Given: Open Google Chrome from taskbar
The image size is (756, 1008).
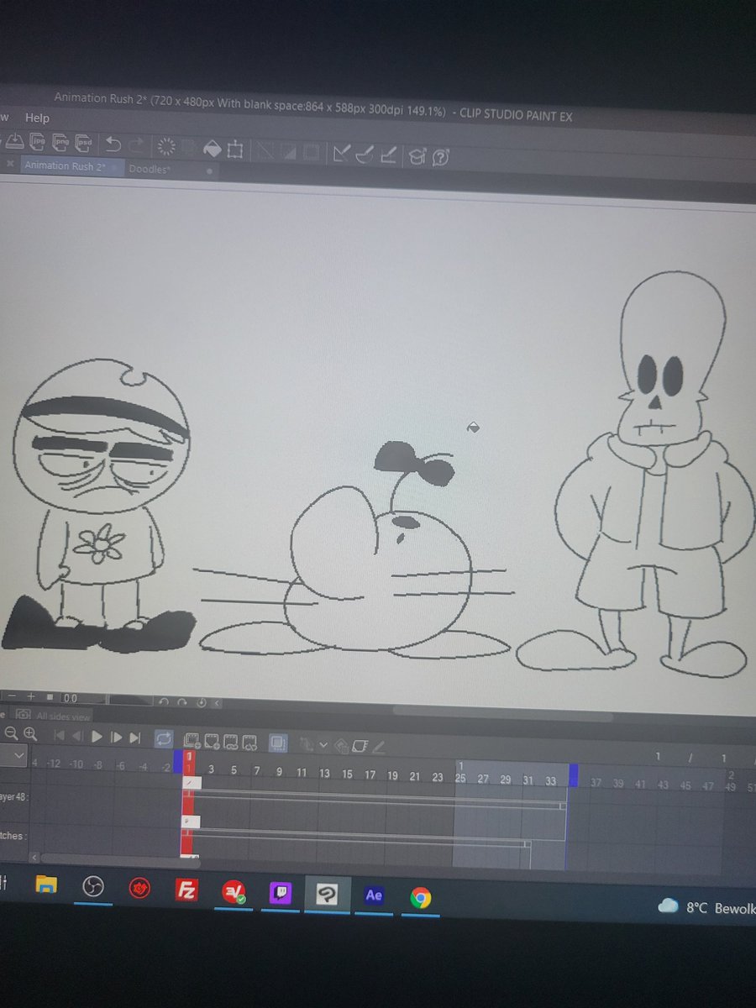Looking at the screenshot, I should [x=421, y=898].
